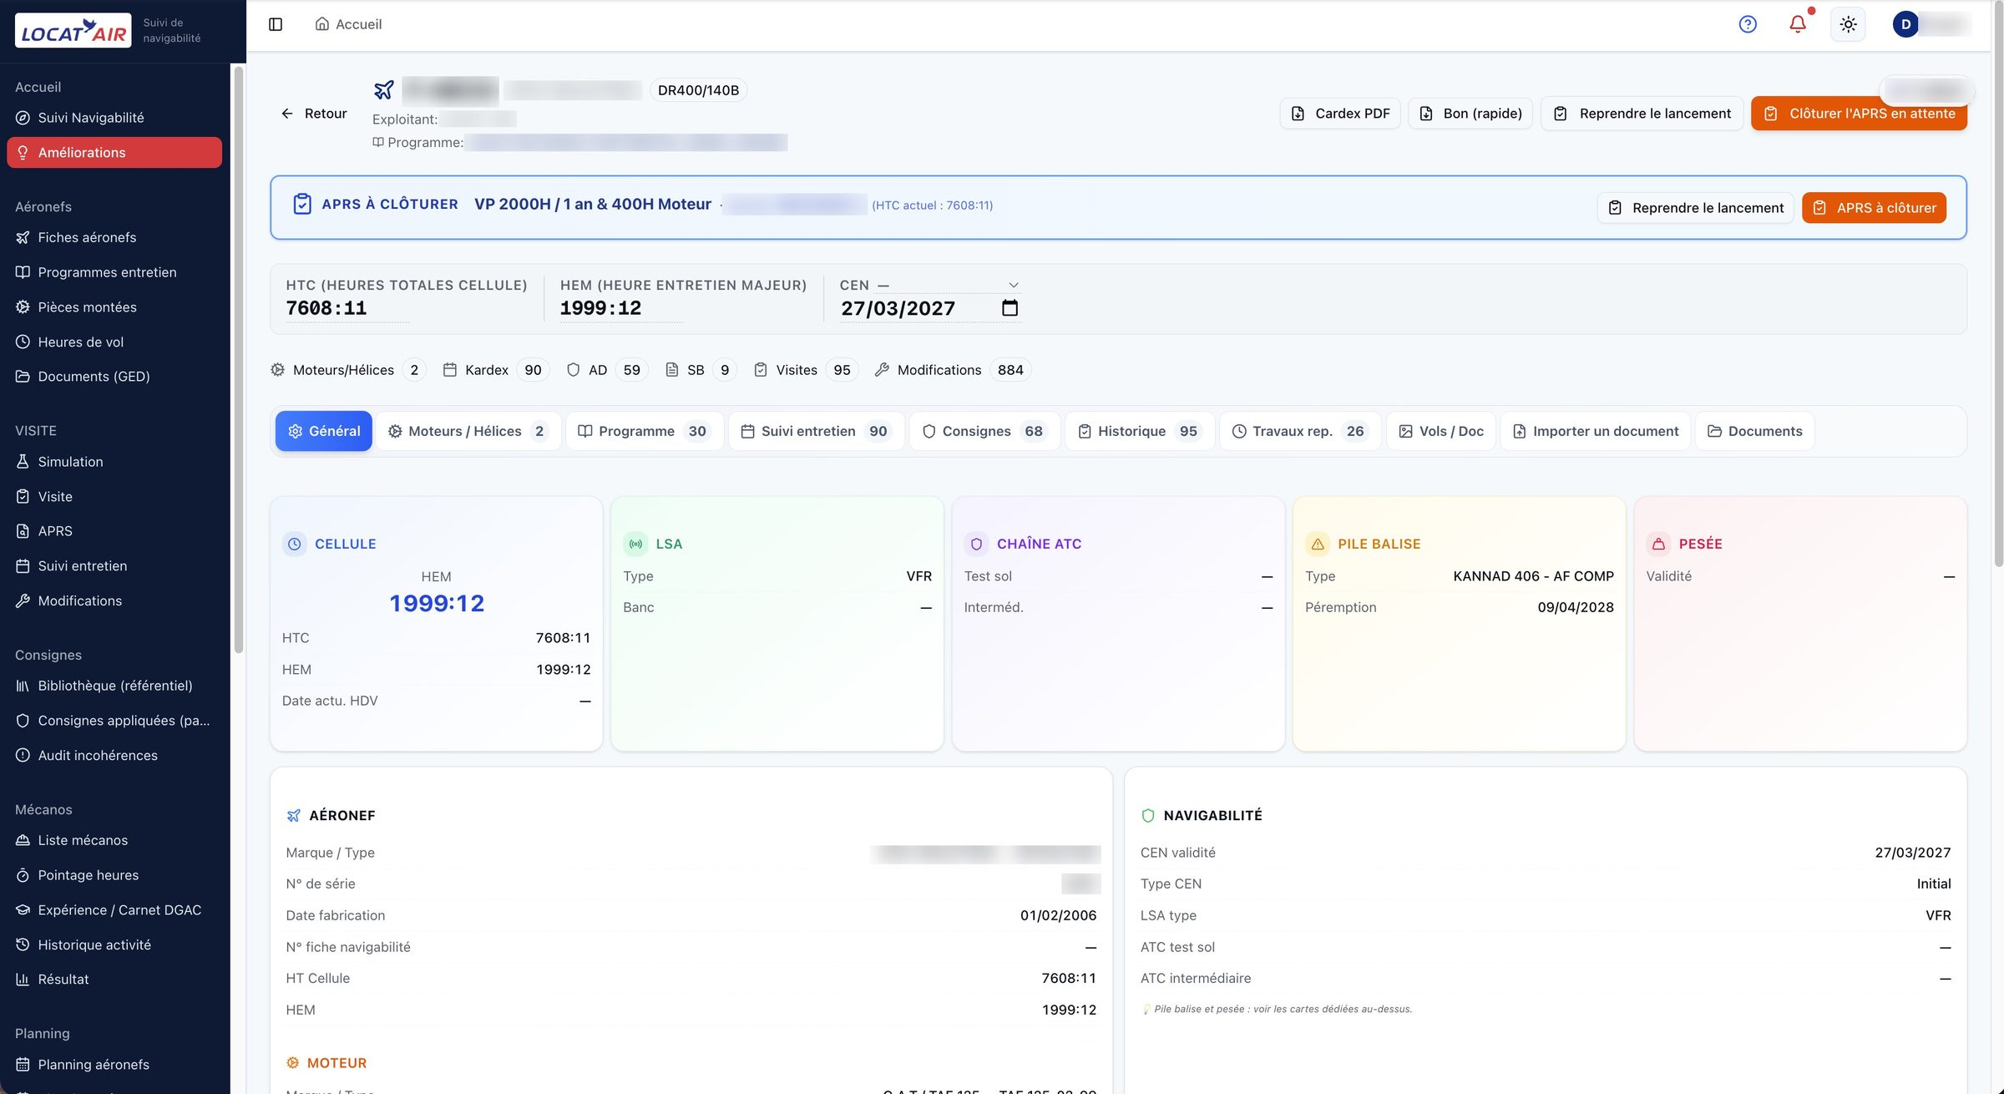
Task: Open the Documents tab
Action: coord(1754,431)
